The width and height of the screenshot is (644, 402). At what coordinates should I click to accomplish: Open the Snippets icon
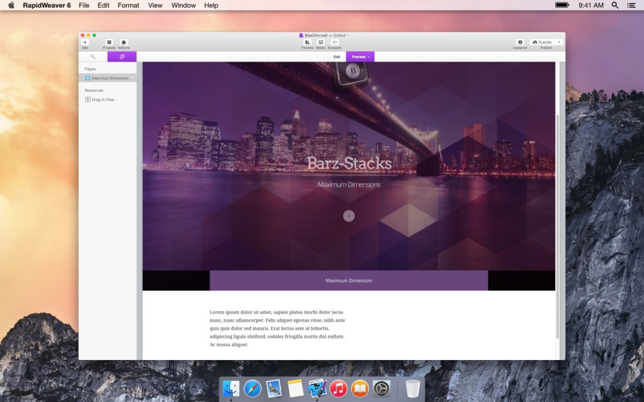(334, 42)
